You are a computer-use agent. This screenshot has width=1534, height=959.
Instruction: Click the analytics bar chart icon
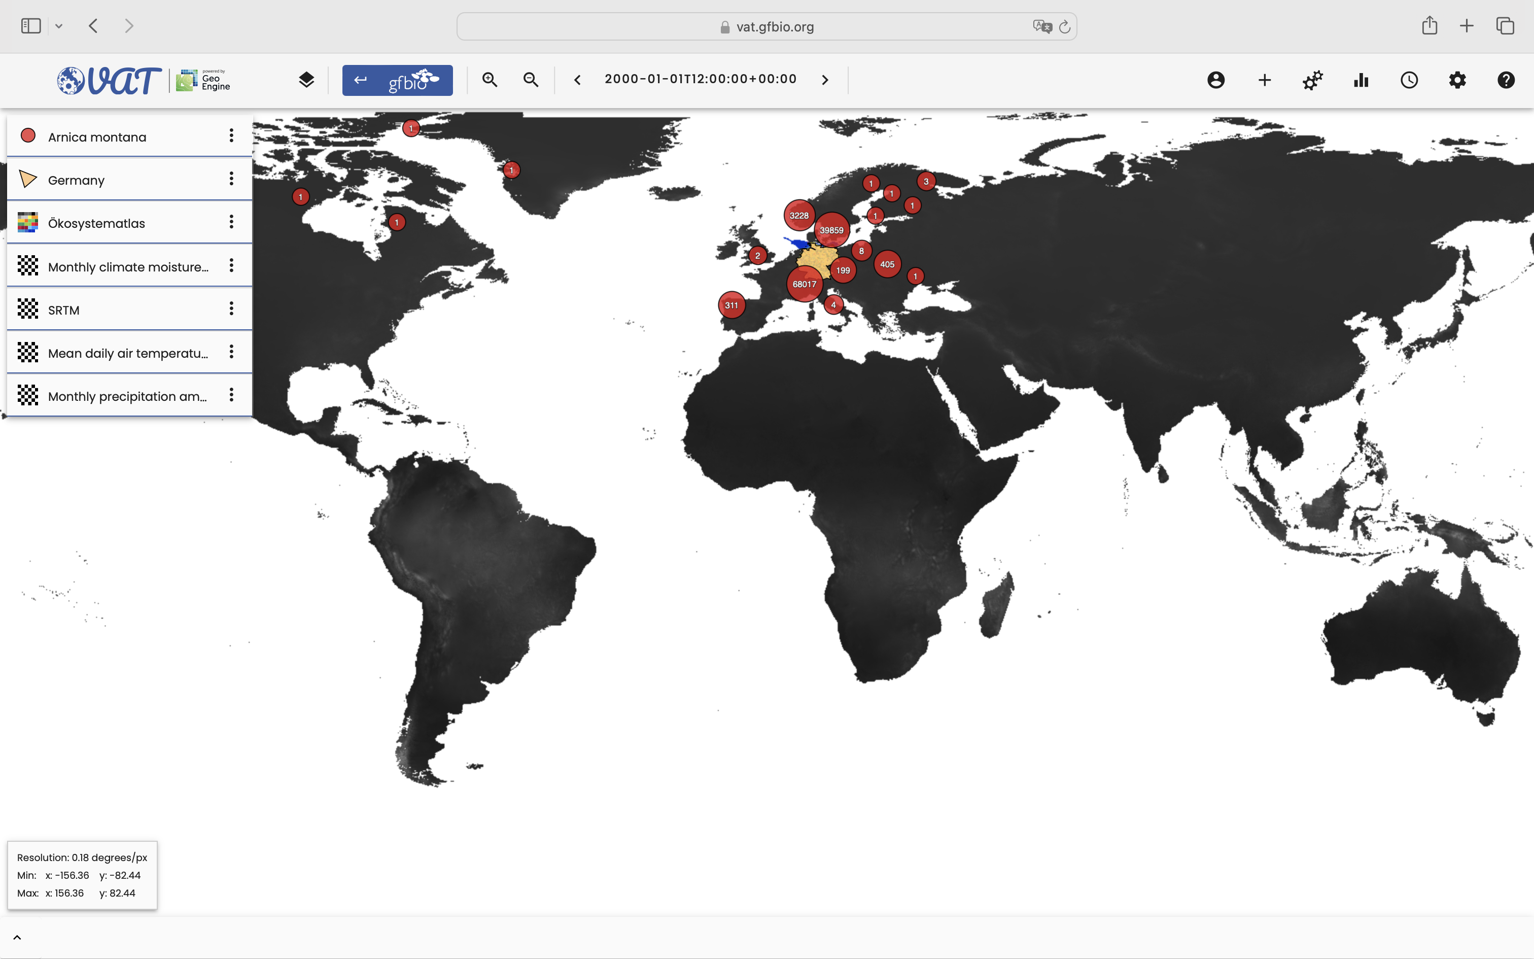(1361, 80)
